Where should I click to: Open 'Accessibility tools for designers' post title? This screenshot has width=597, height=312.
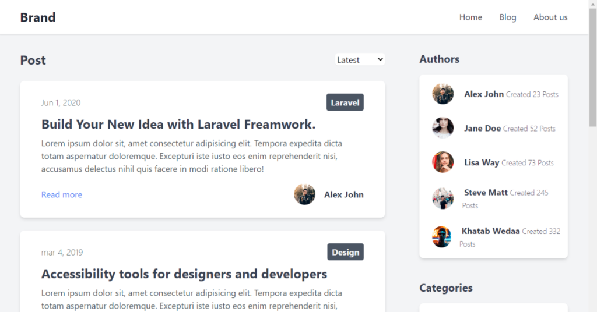184,274
